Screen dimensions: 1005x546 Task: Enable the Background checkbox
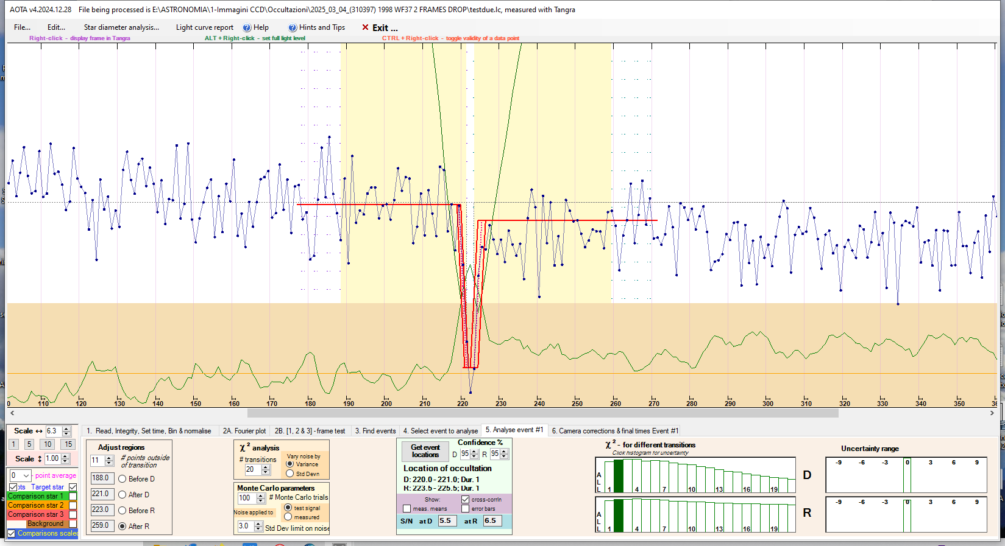[73, 523]
